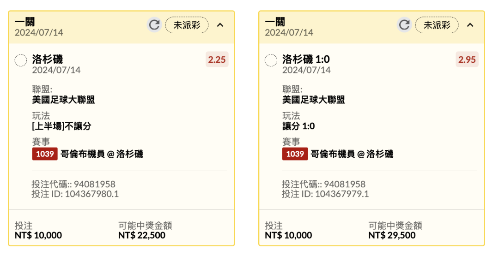Click the 2.95 odds tag
The width and height of the screenshot is (499, 262).
(x=467, y=60)
